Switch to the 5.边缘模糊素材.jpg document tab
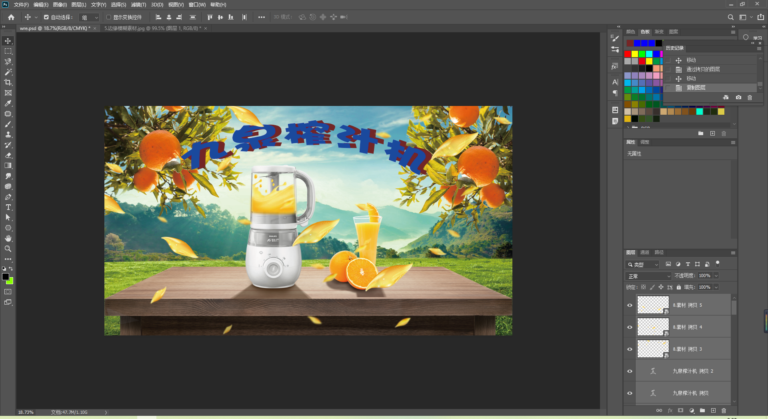The image size is (768, 419). click(153, 28)
